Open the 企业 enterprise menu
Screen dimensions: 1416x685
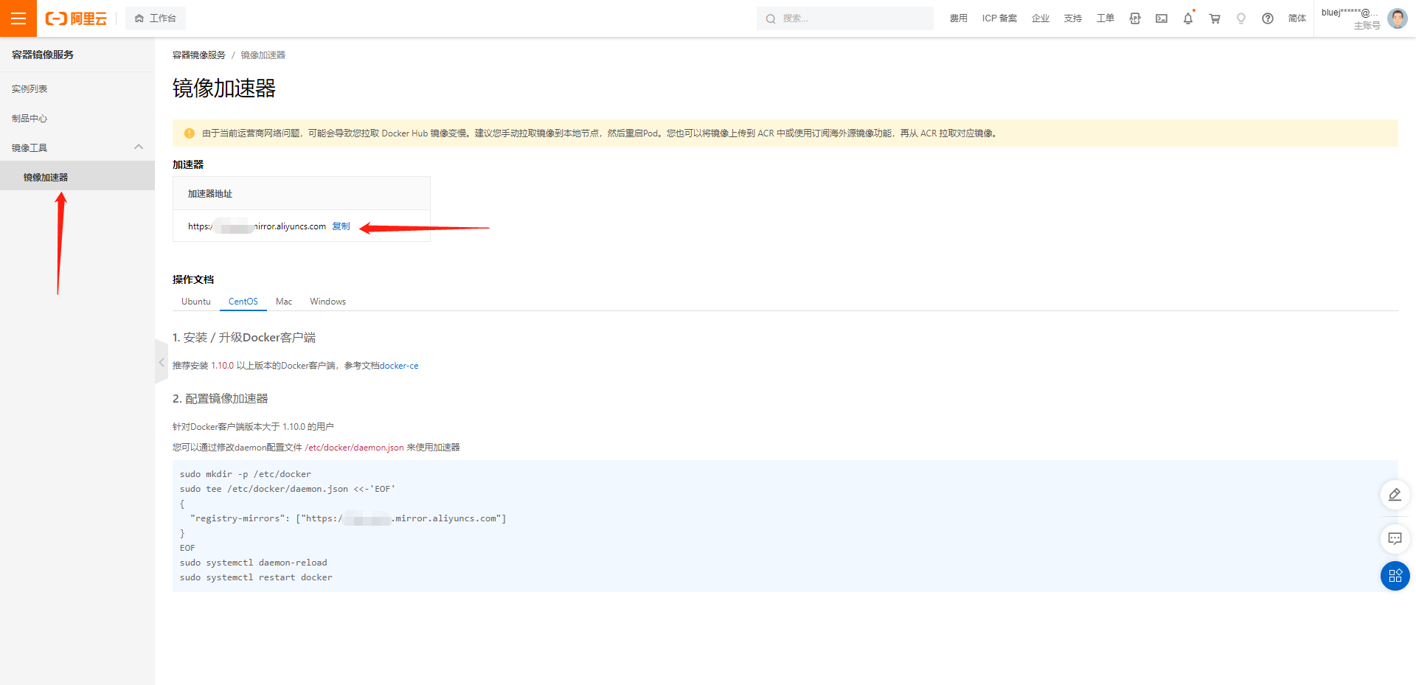(1040, 18)
